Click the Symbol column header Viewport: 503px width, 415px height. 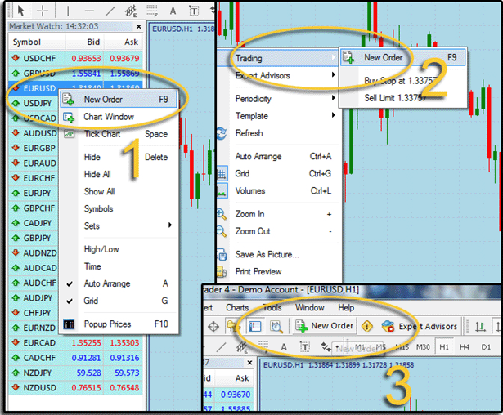[37, 42]
